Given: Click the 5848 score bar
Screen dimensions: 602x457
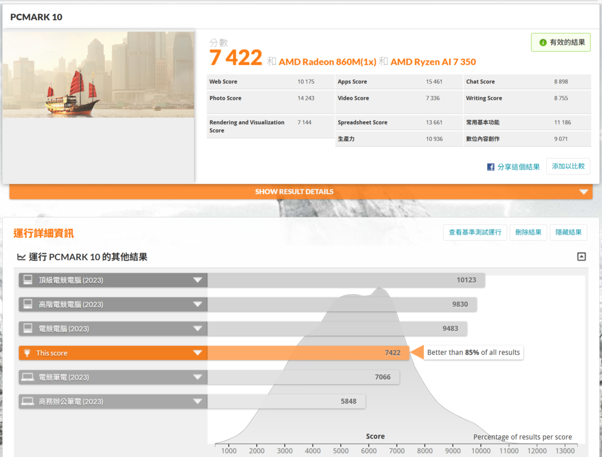Looking at the screenshot, I should click(x=286, y=401).
